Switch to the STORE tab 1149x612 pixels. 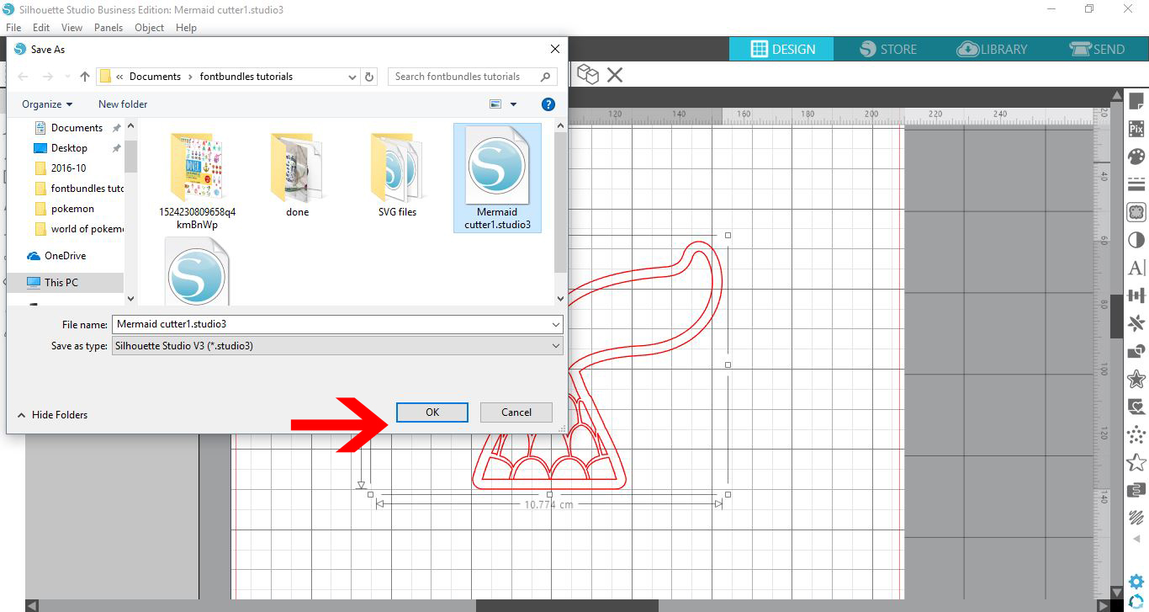pyautogui.click(x=888, y=49)
